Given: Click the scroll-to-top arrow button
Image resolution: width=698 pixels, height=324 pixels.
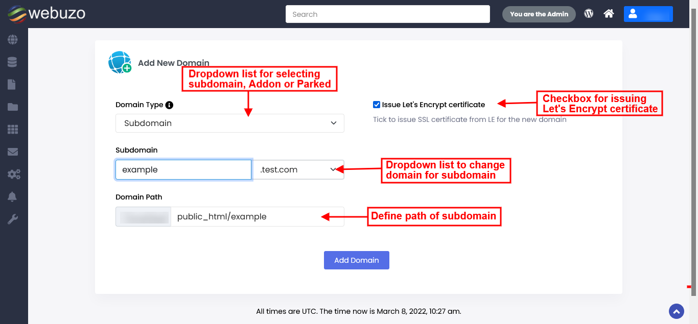Looking at the screenshot, I should 676,311.
